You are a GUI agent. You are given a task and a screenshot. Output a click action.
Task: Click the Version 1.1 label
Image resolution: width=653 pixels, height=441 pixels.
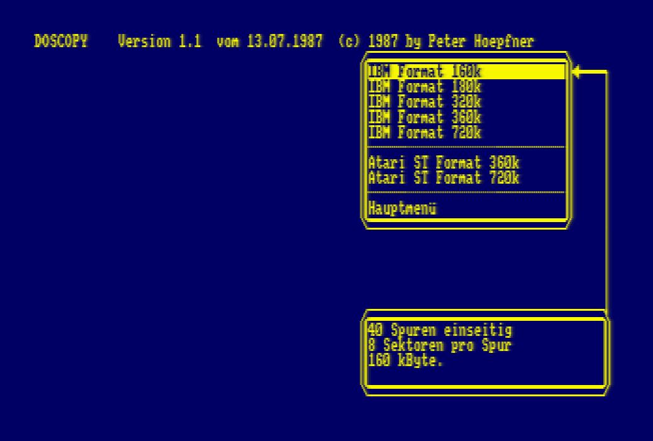(x=160, y=42)
